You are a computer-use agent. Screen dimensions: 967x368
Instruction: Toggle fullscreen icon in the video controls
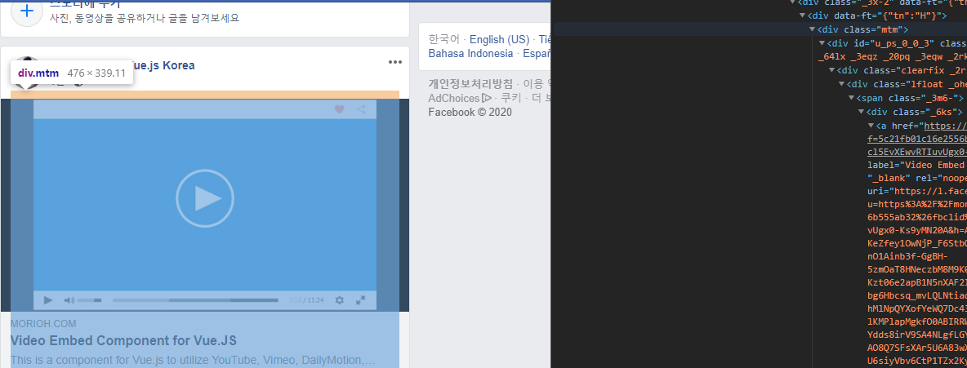click(x=361, y=300)
